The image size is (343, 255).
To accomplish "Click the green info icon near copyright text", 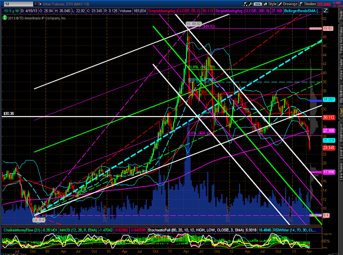I will pyautogui.click(x=5, y=18).
